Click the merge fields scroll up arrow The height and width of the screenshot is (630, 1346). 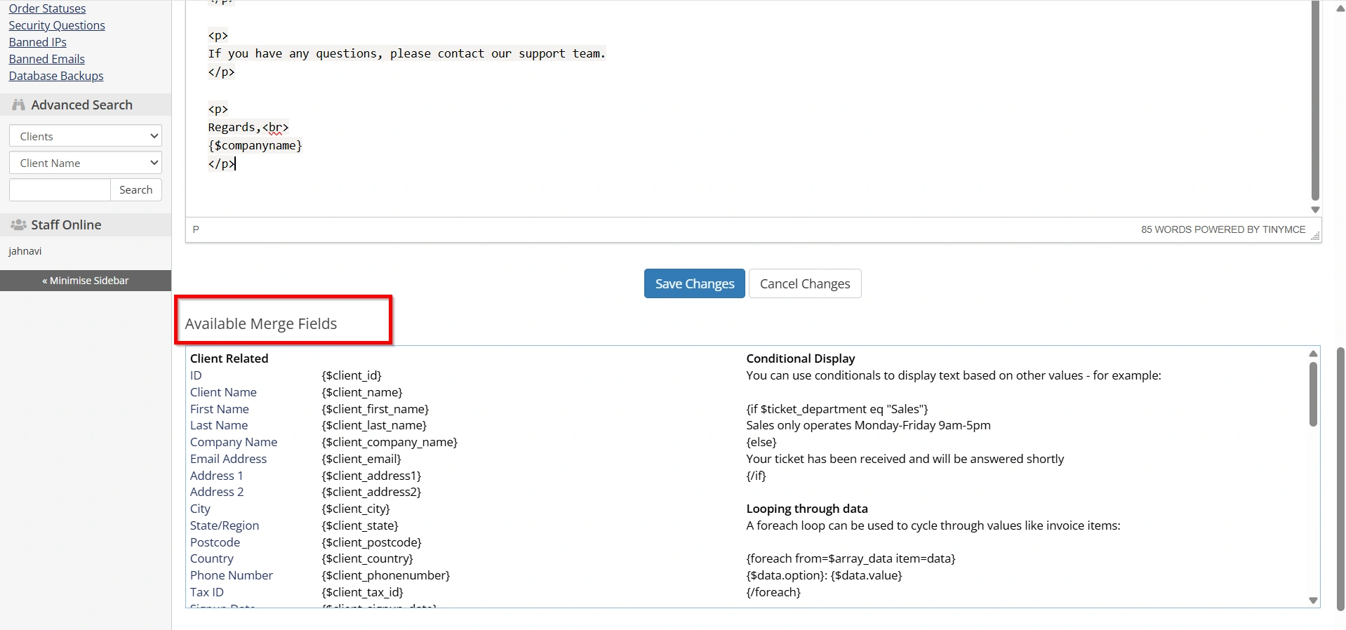pos(1313,354)
